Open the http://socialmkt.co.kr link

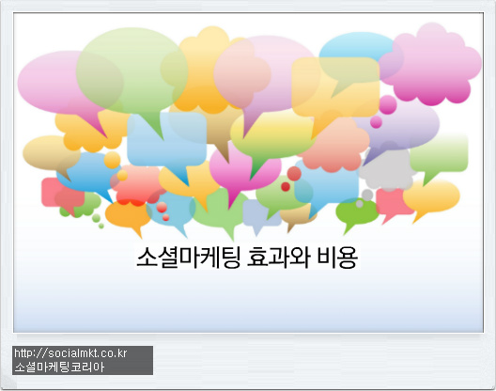click(70, 353)
